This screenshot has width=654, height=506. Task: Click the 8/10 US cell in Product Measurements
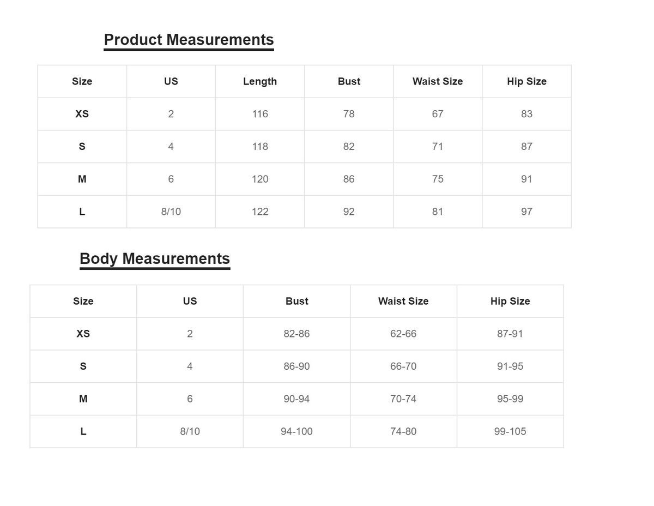(x=171, y=212)
